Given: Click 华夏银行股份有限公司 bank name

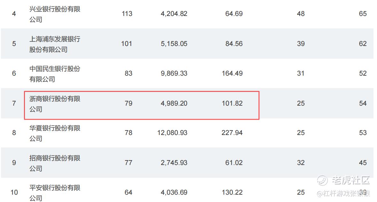Looking at the screenshot, I should pos(55,133).
